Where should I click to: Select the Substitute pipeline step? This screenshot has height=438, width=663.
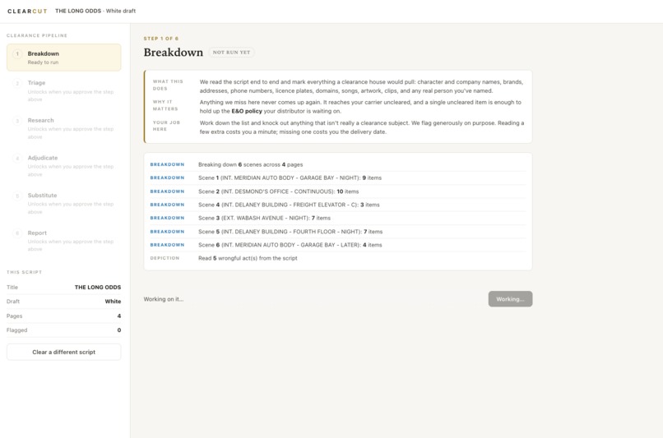[x=64, y=203]
